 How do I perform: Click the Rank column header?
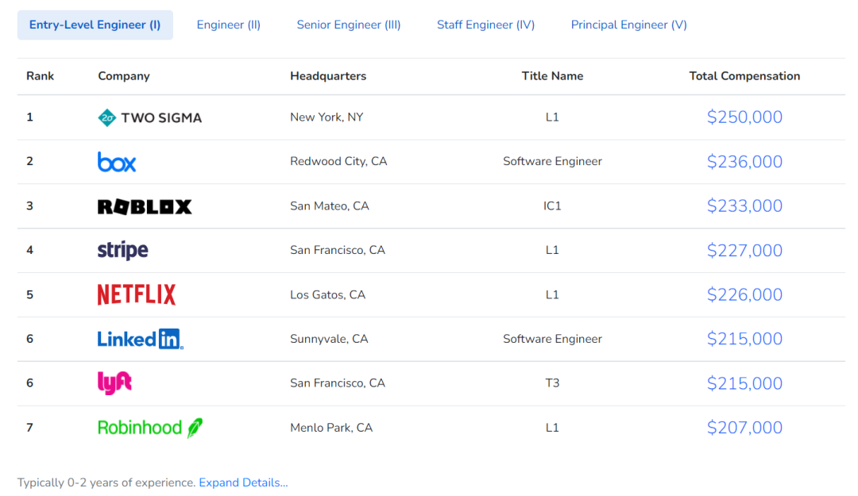click(x=41, y=76)
